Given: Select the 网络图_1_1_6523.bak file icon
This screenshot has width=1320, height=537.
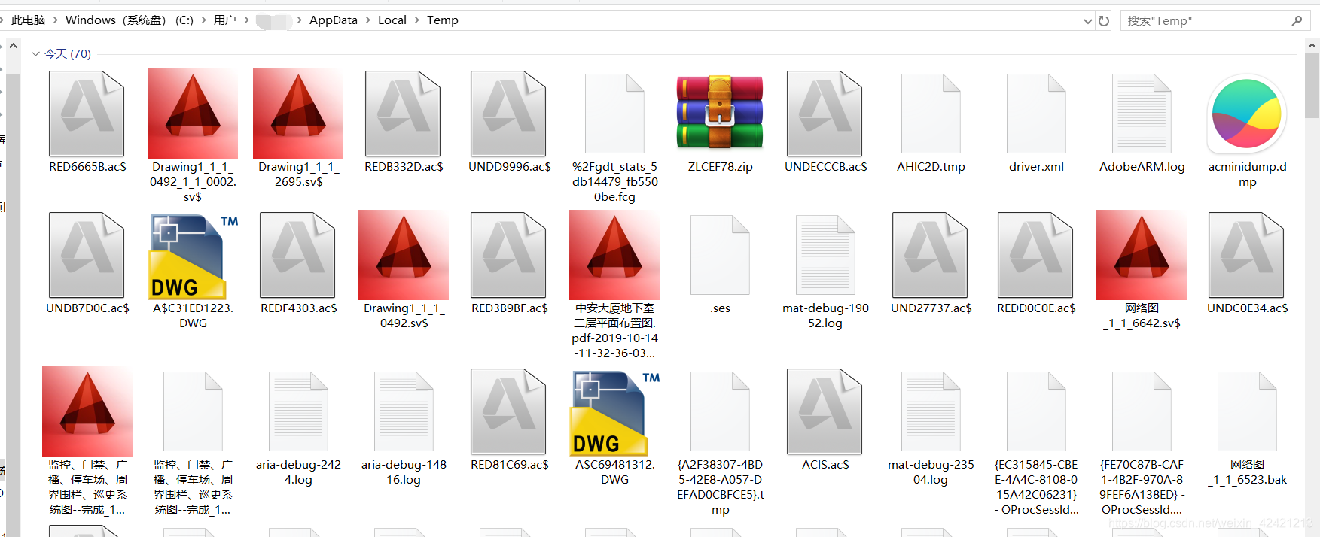Looking at the screenshot, I should 1247,411.
